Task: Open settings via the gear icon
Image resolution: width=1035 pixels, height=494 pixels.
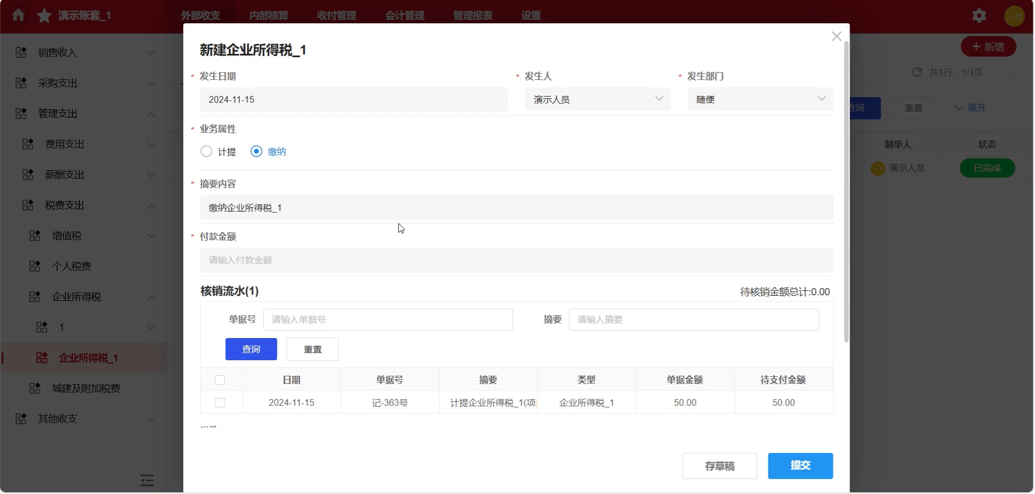Action: [979, 16]
